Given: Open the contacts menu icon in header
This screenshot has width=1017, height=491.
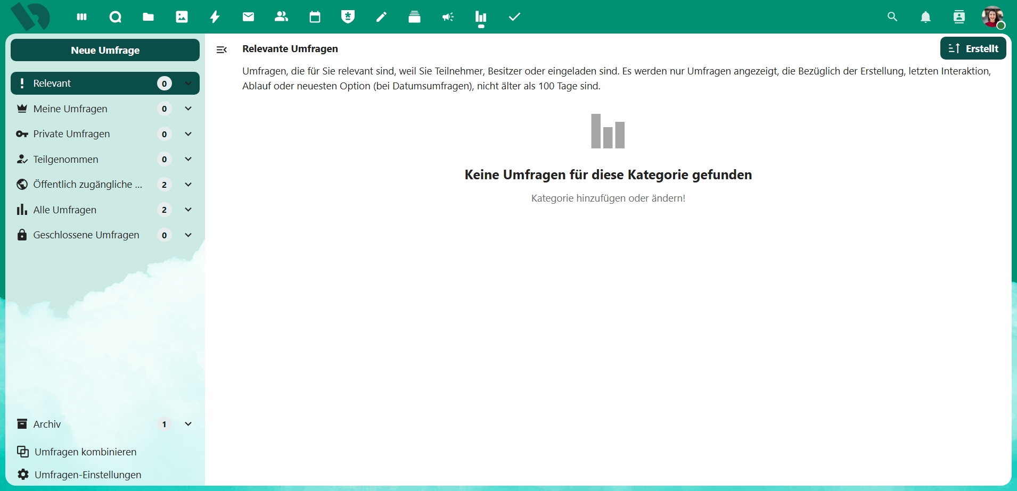Looking at the screenshot, I should [959, 17].
